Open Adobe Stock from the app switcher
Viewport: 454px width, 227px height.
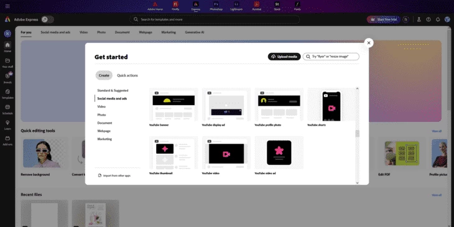[x=277, y=6]
